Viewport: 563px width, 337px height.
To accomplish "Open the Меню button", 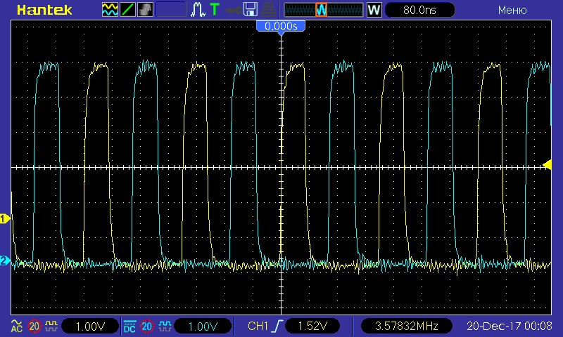I will [x=512, y=10].
